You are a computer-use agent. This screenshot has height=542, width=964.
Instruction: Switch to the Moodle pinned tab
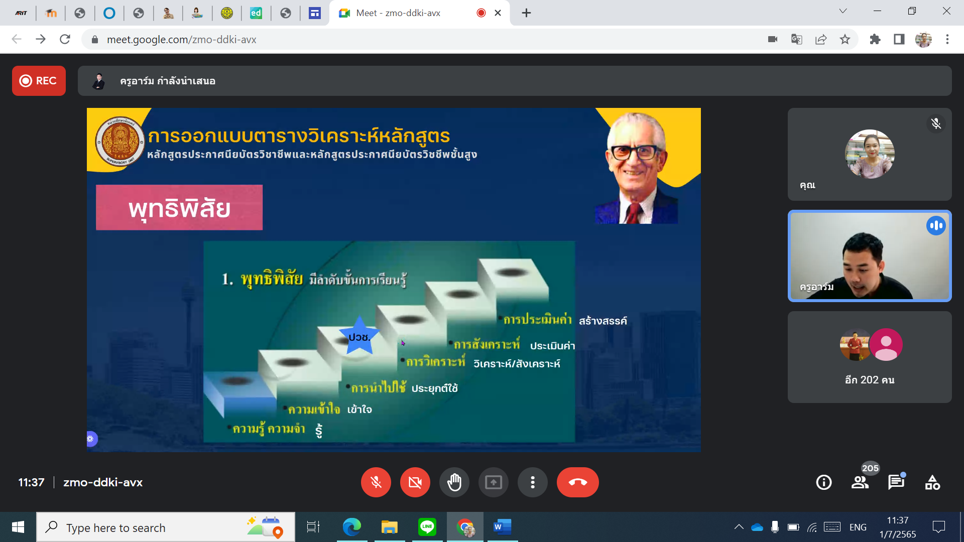51,13
